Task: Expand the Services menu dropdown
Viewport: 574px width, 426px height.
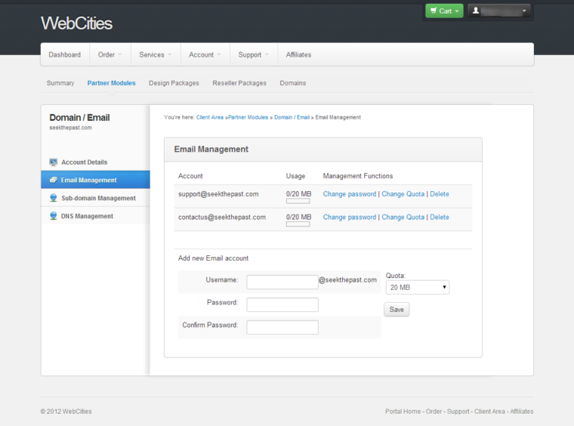Action: (x=155, y=54)
